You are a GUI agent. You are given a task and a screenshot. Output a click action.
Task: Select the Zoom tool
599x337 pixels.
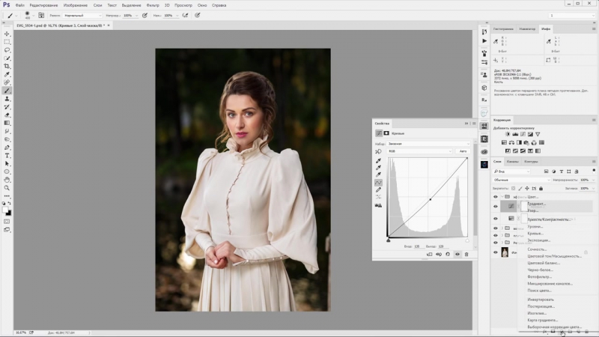7,188
